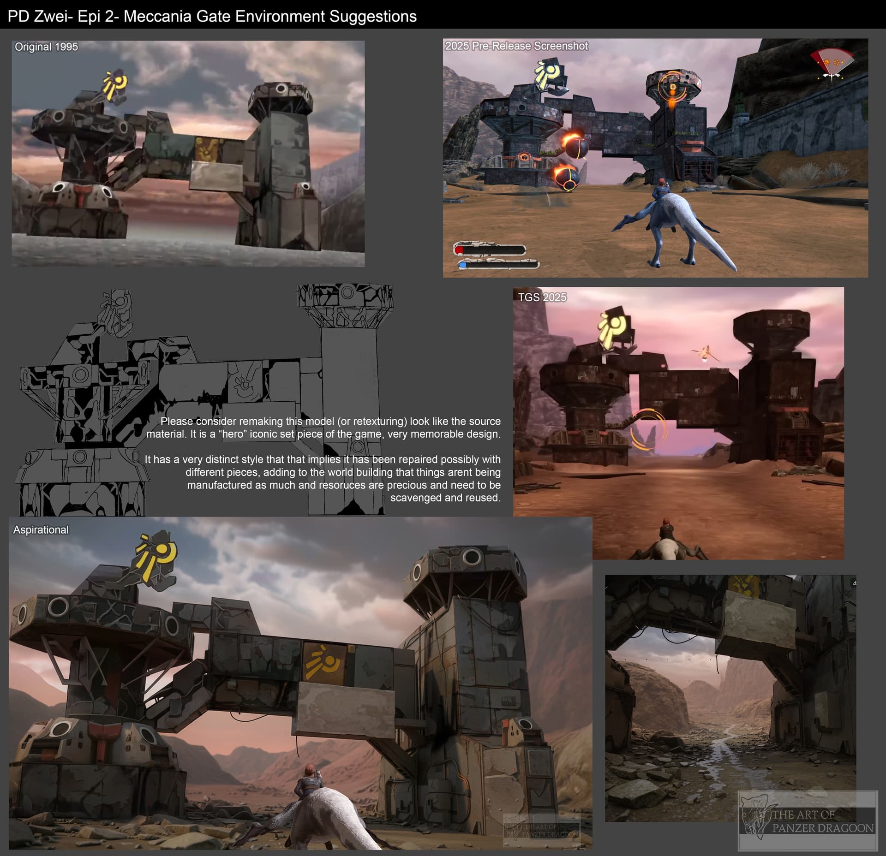This screenshot has width=886, height=856.
Task: Click the page title about Meccania Gate
Action: [212, 17]
